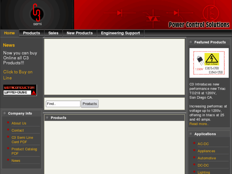Screen dimensions: 232x174
Task: Click 'Increasing performac at voltage' paragraph
Action: point(208,113)
